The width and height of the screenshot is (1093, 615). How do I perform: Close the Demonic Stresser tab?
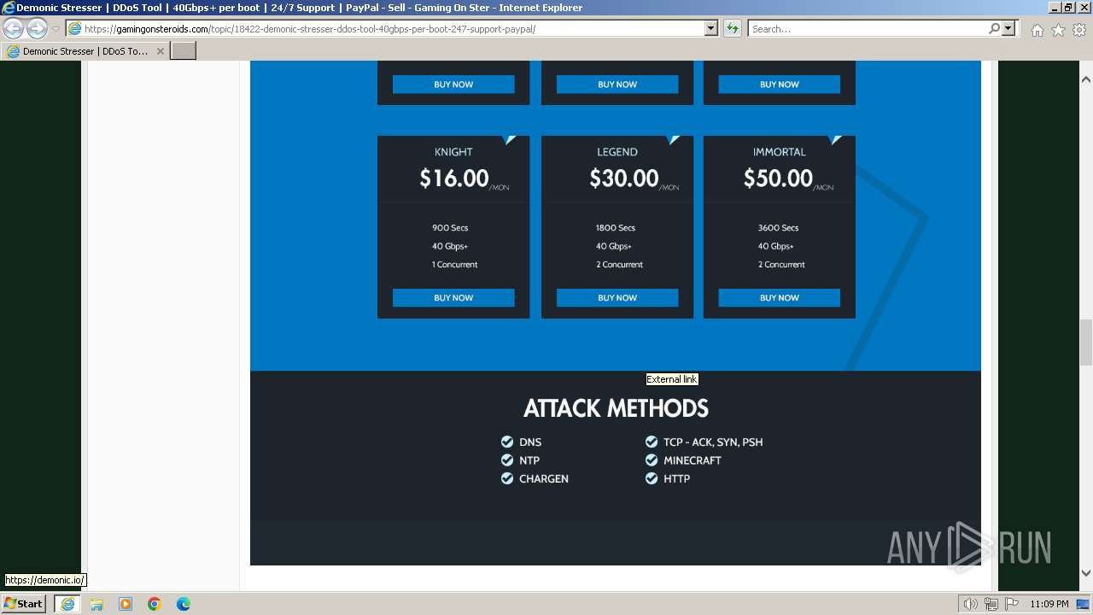point(161,51)
